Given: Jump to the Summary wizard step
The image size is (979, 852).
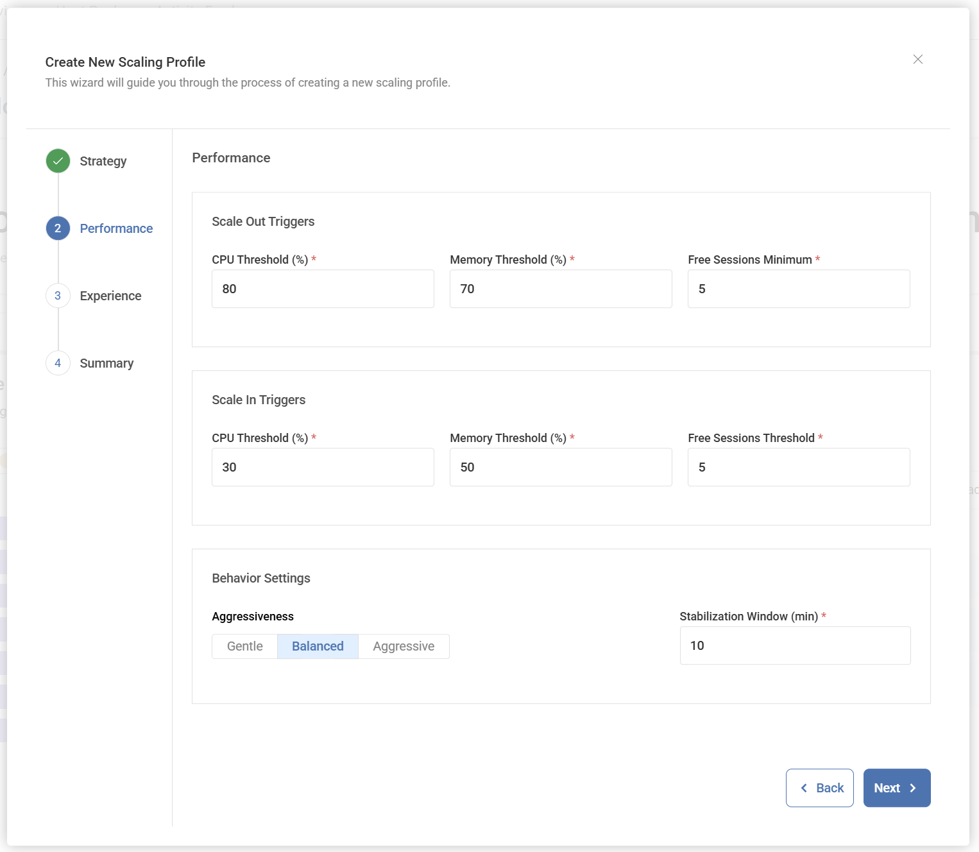Looking at the screenshot, I should (x=106, y=363).
